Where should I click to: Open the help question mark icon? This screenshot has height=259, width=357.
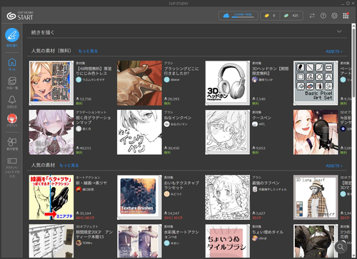tap(323, 16)
